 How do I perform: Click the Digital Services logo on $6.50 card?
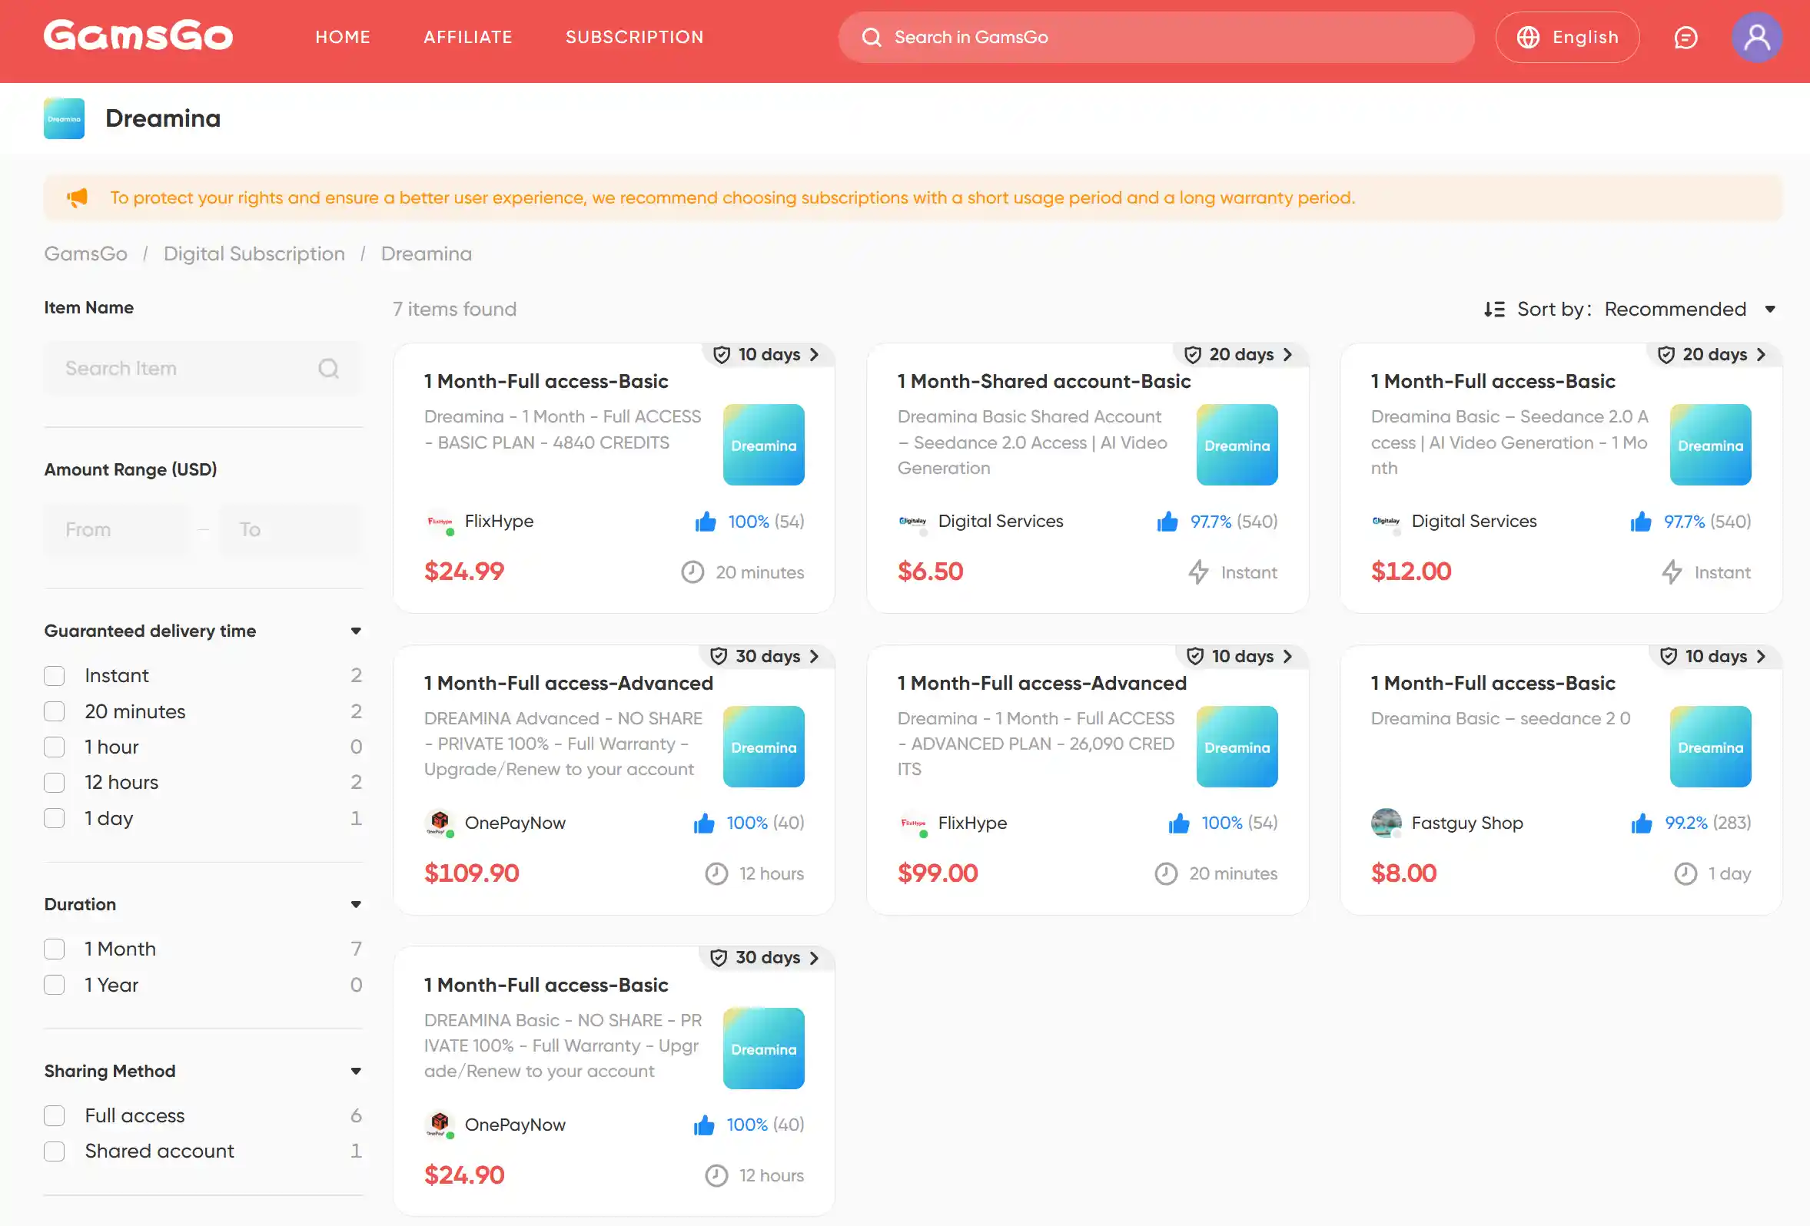[x=913, y=522]
